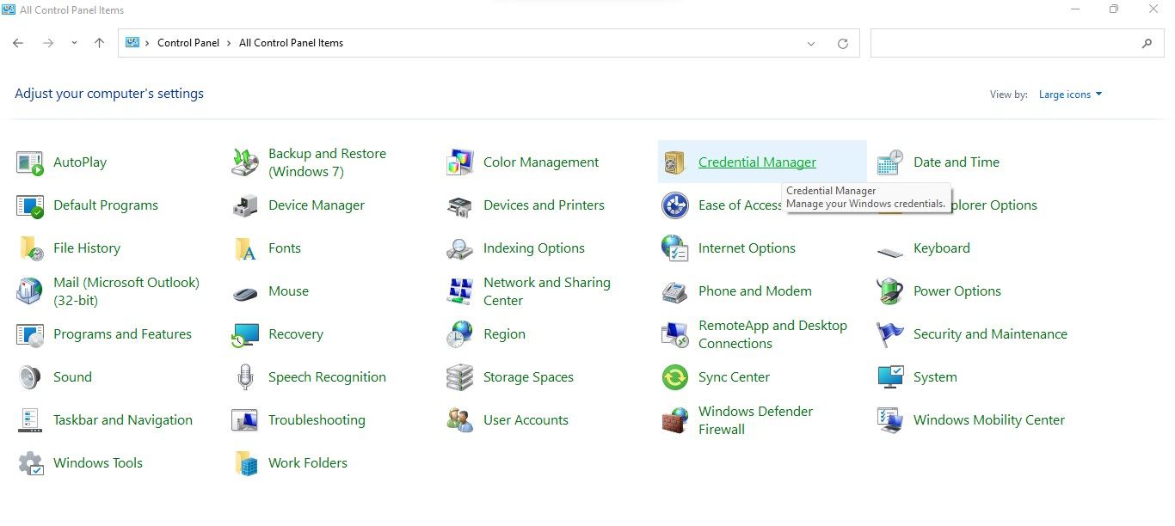This screenshot has width=1175, height=526.
Task: Click the Sync Center green icon
Action: click(x=675, y=377)
